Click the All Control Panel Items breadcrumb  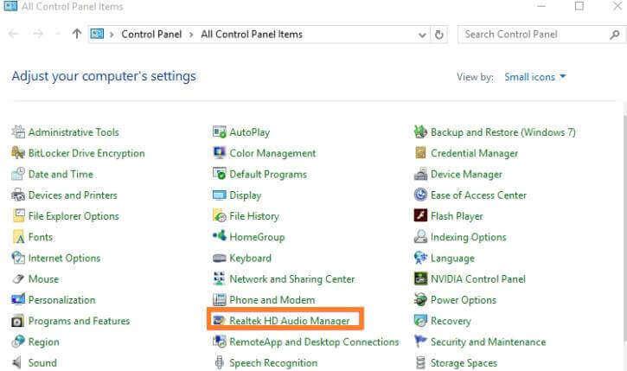[x=252, y=35]
